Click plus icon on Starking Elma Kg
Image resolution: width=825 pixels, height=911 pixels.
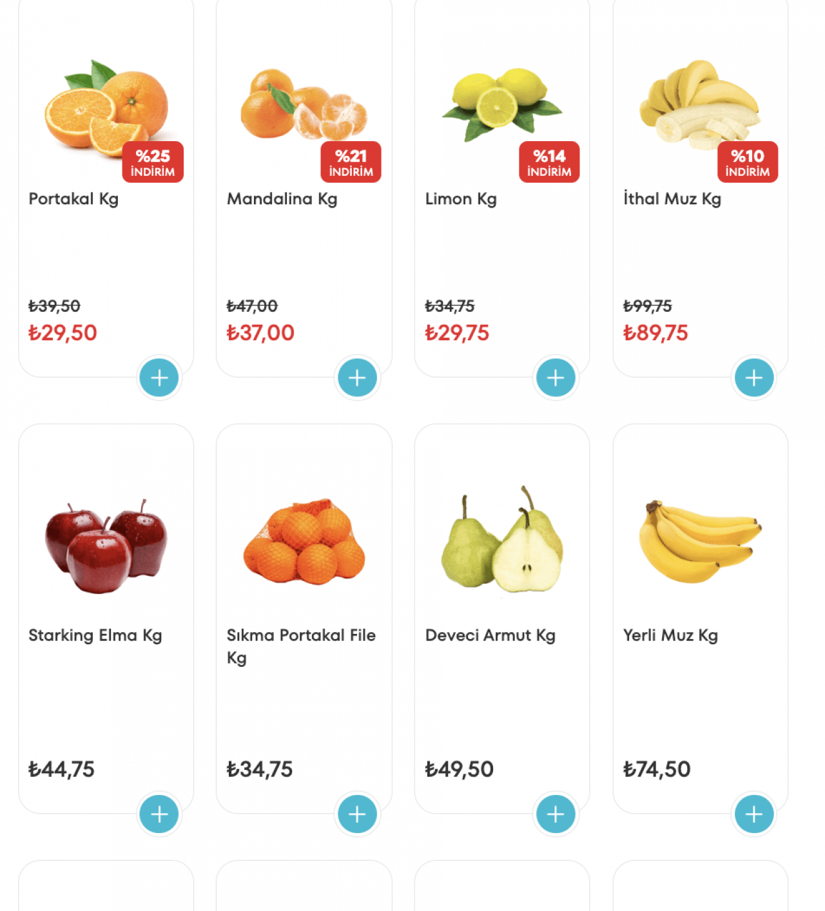tap(159, 814)
